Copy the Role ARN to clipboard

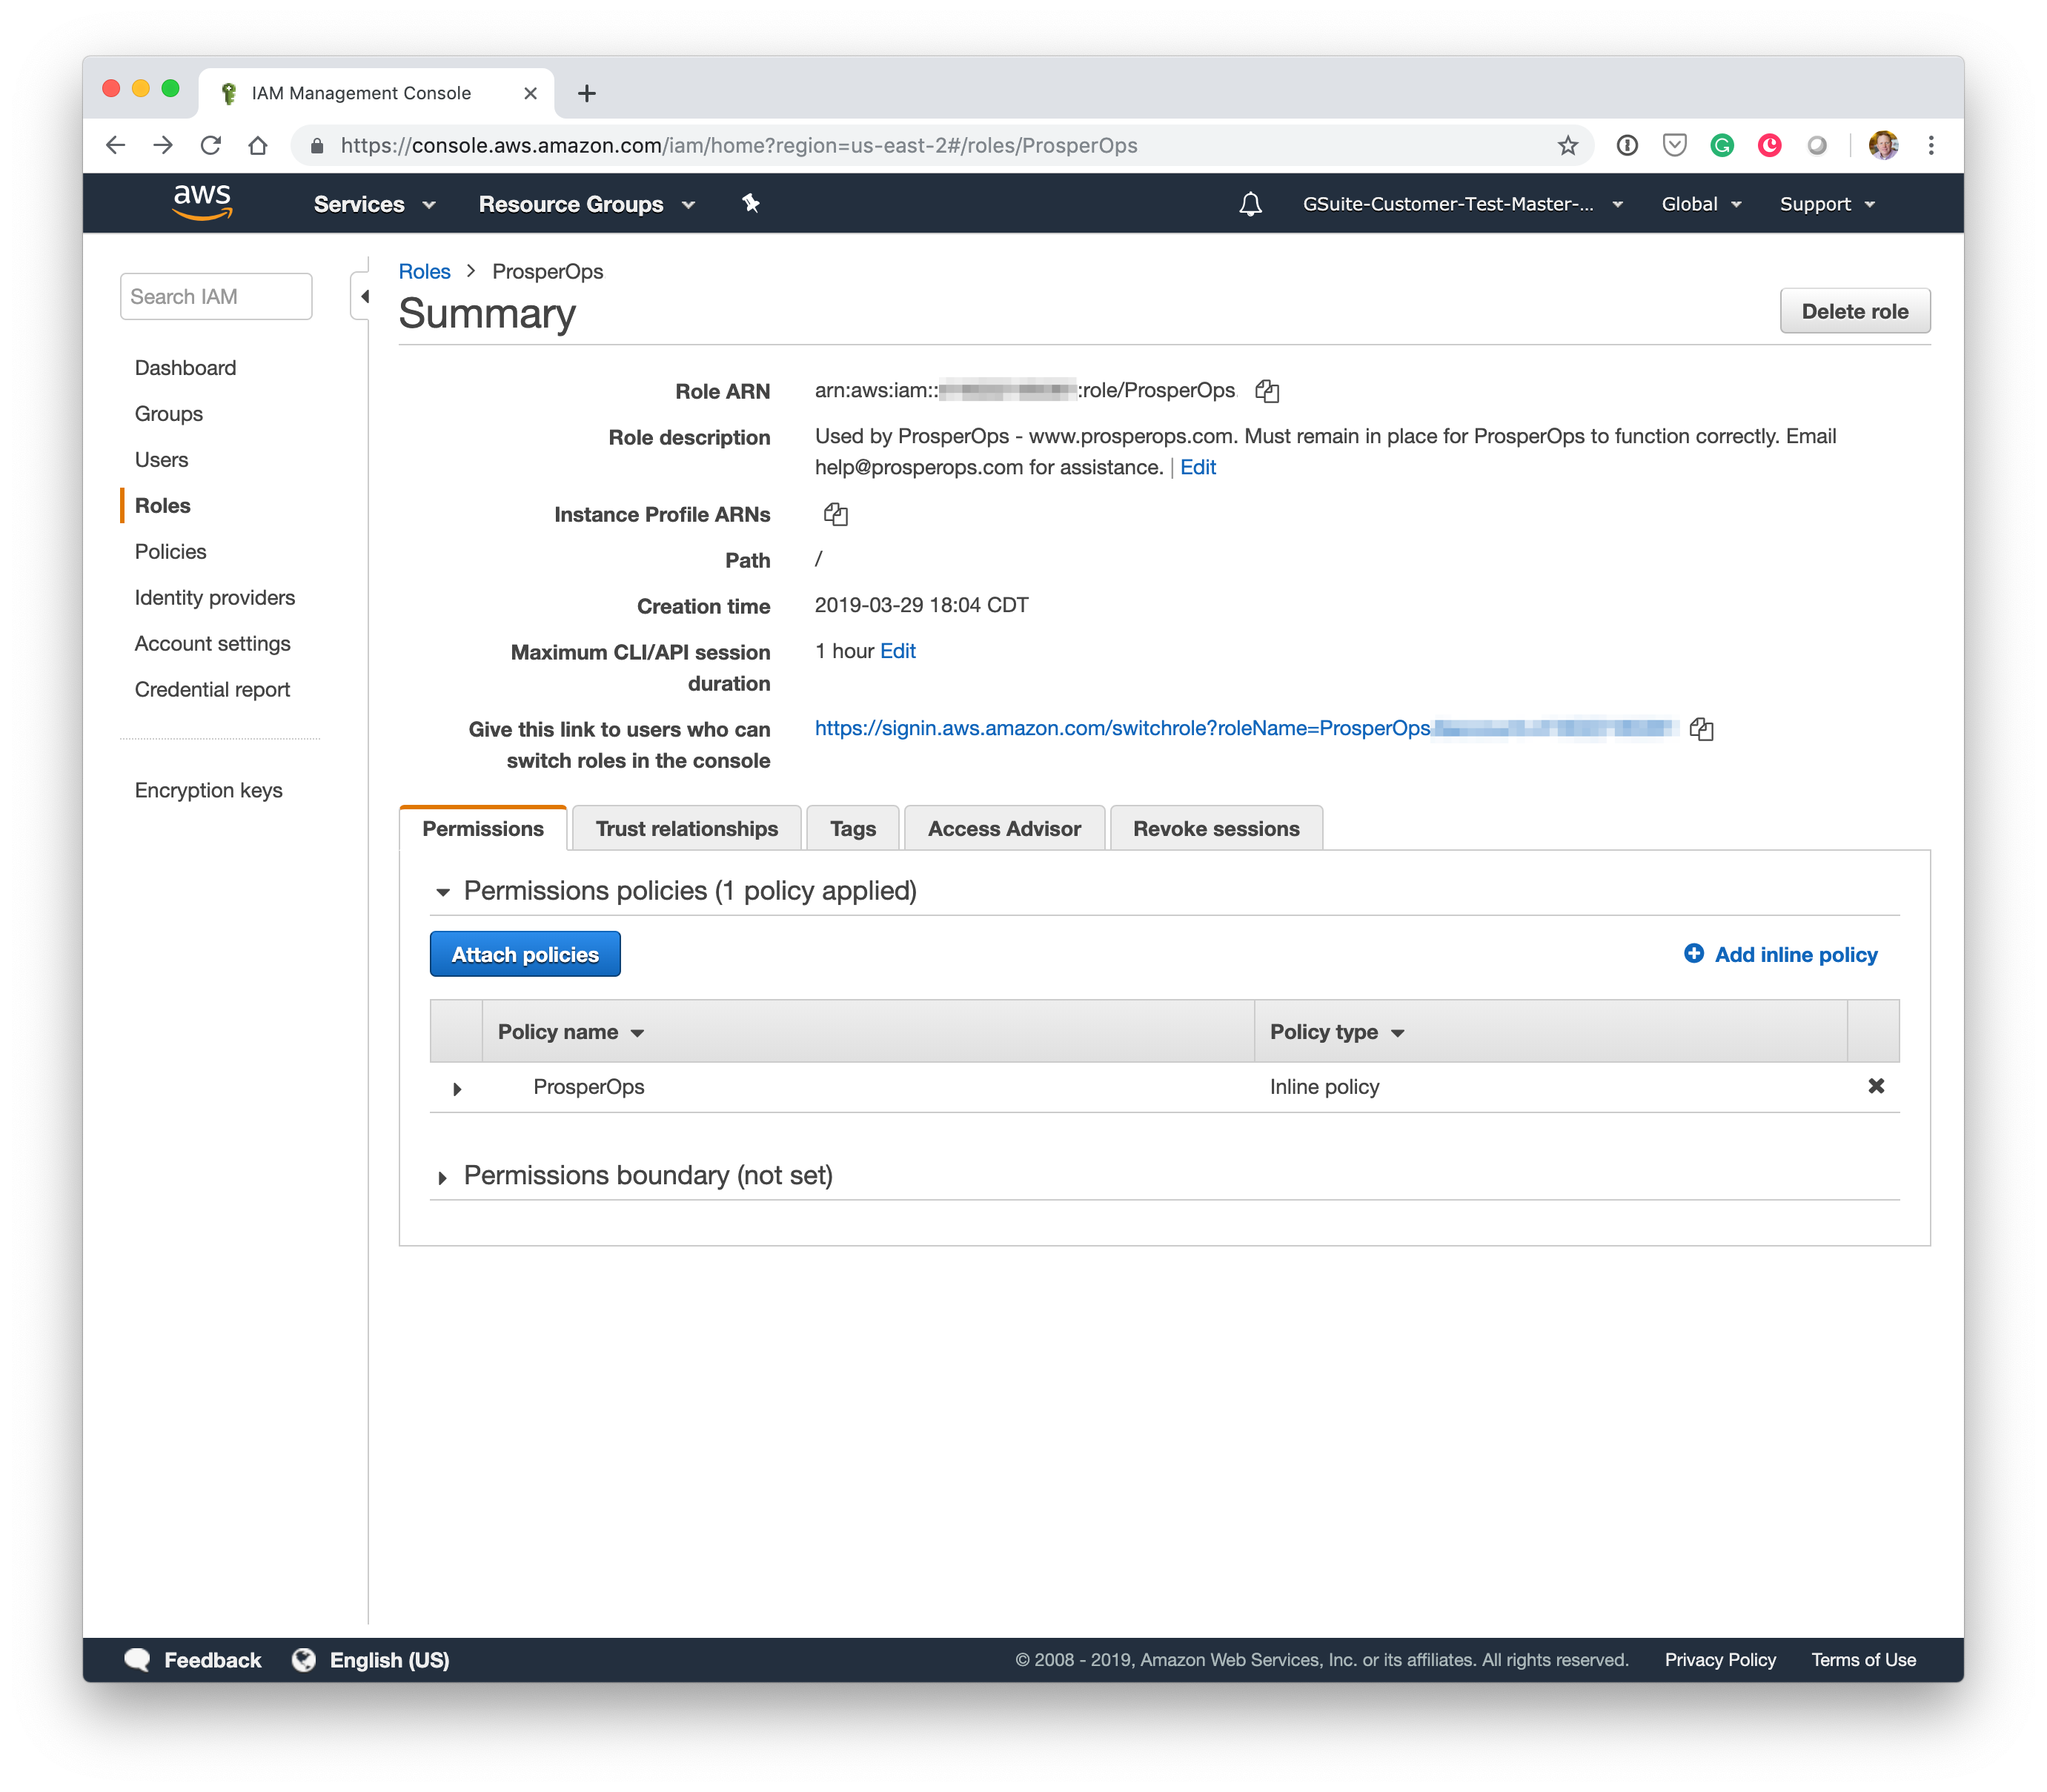[x=1267, y=391]
